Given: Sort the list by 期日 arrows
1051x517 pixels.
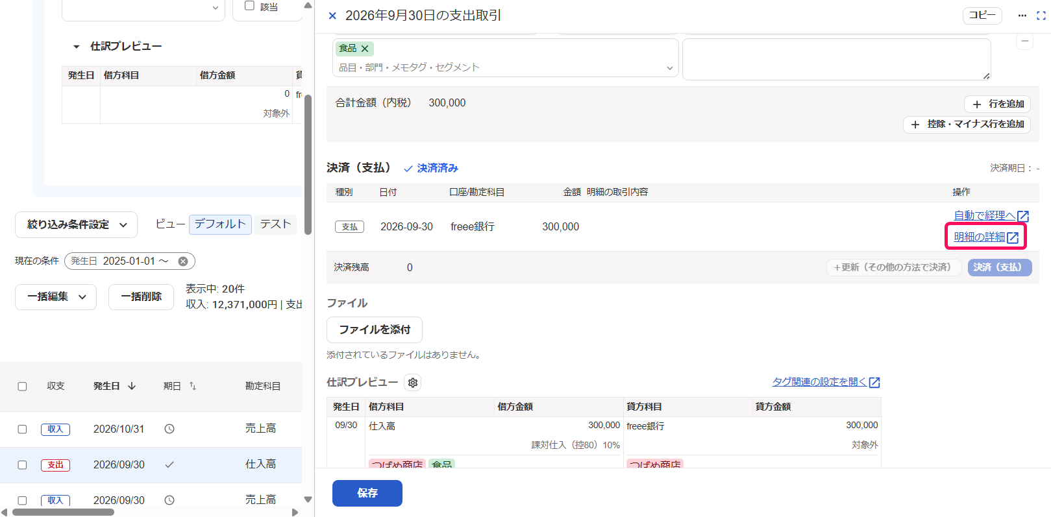Looking at the screenshot, I should [193, 386].
